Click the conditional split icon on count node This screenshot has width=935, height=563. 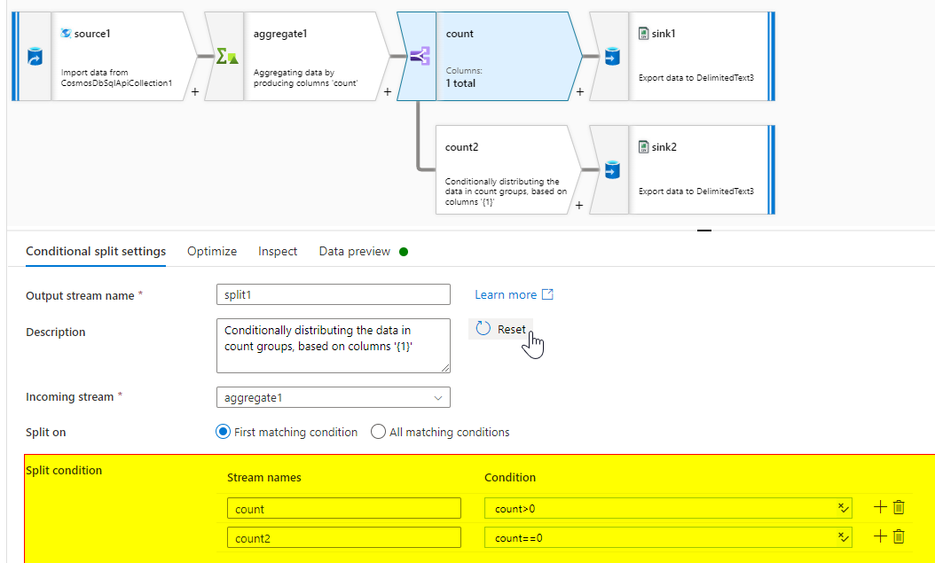pyautogui.click(x=418, y=57)
